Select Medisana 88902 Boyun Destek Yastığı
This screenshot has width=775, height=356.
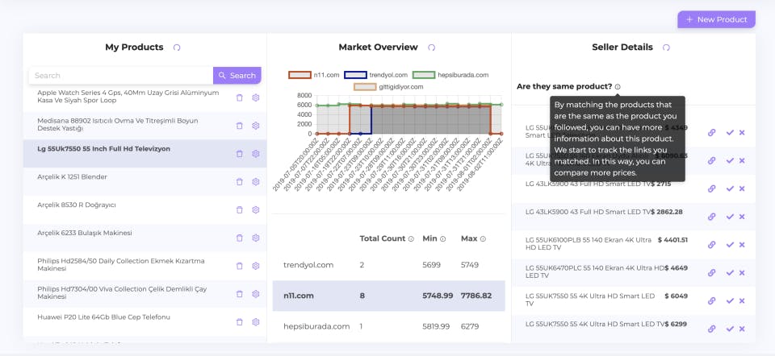pos(145,126)
